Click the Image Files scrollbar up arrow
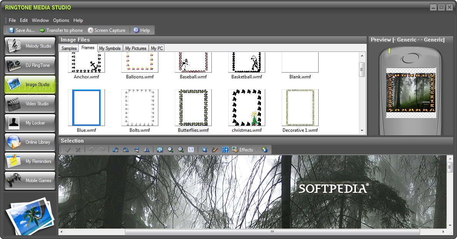The image size is (457, 239). [362, 56]
